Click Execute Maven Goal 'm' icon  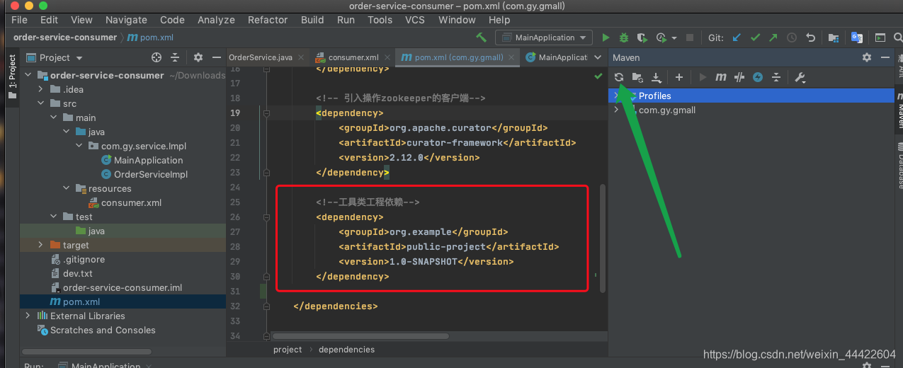pos(721,77)
